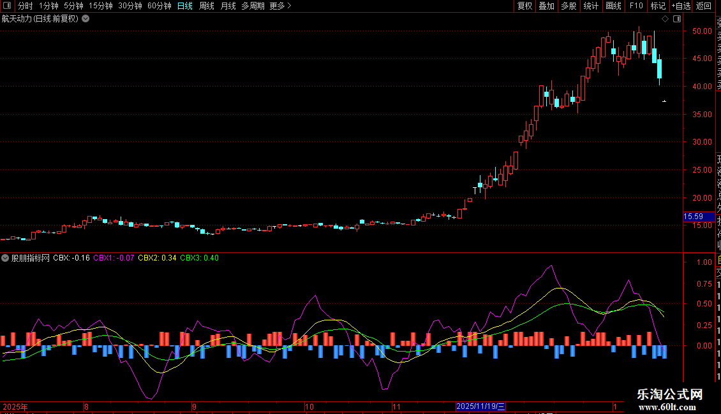Screen dimensions: 721x414
Task: Select the 1分钟 period tab
Action: pyautogui.click(x=48, y=6)
